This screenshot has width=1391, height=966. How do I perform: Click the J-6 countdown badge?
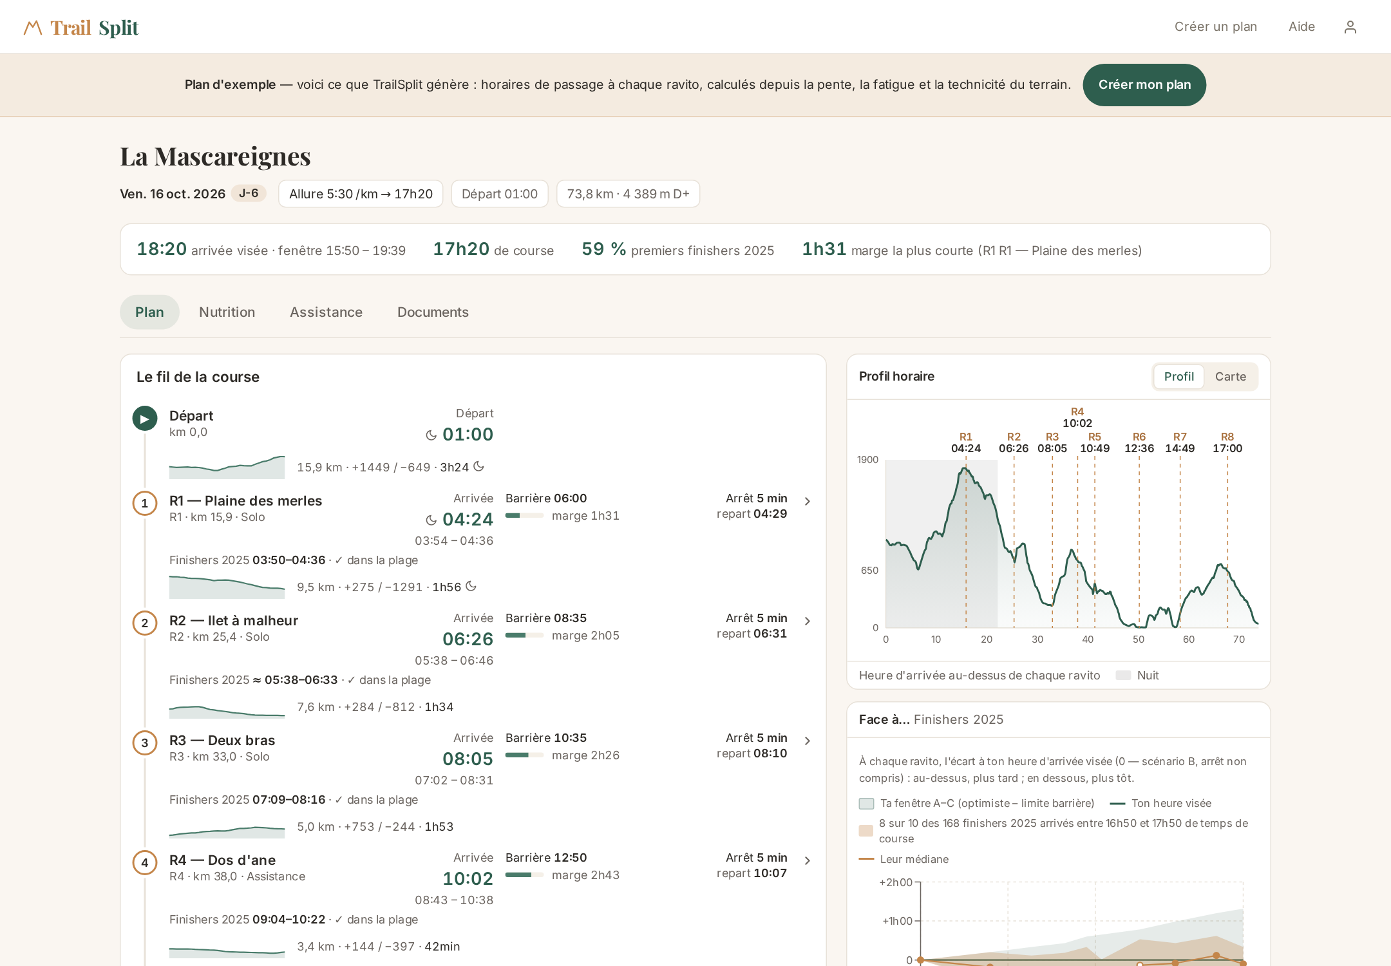(249, 193)
